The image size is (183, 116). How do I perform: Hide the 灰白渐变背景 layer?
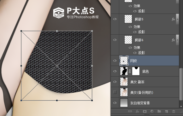tap(115, 103)
